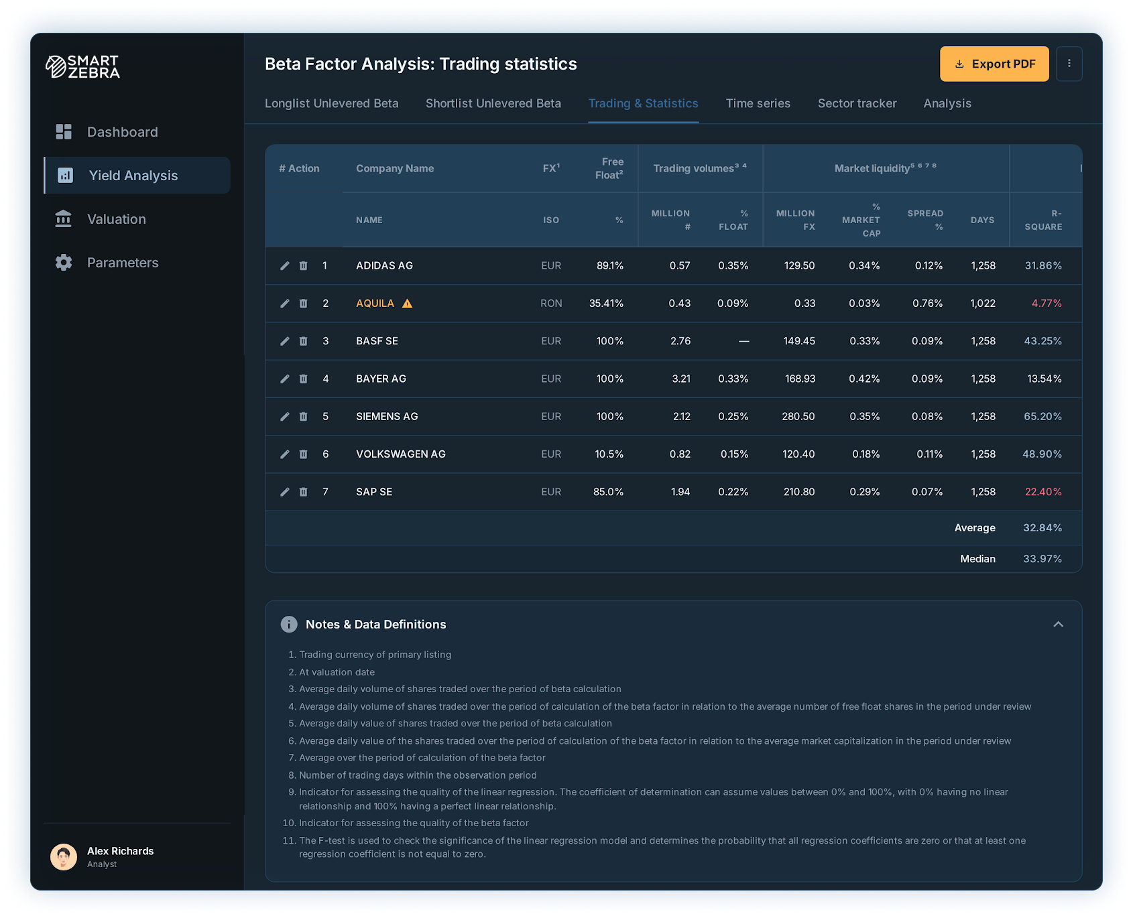Open the Analysis tab
Viewport: 1133px width, 918px height.
click(947, 104)
